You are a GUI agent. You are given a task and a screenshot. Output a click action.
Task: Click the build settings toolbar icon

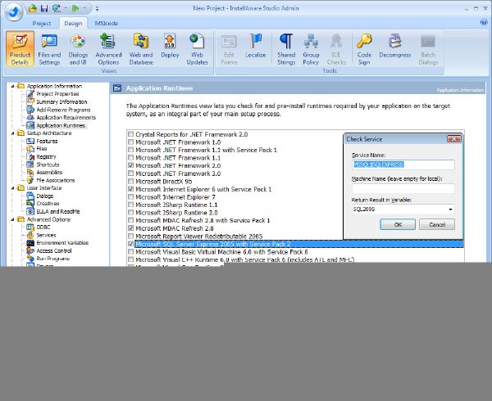[x=57, y=8]
